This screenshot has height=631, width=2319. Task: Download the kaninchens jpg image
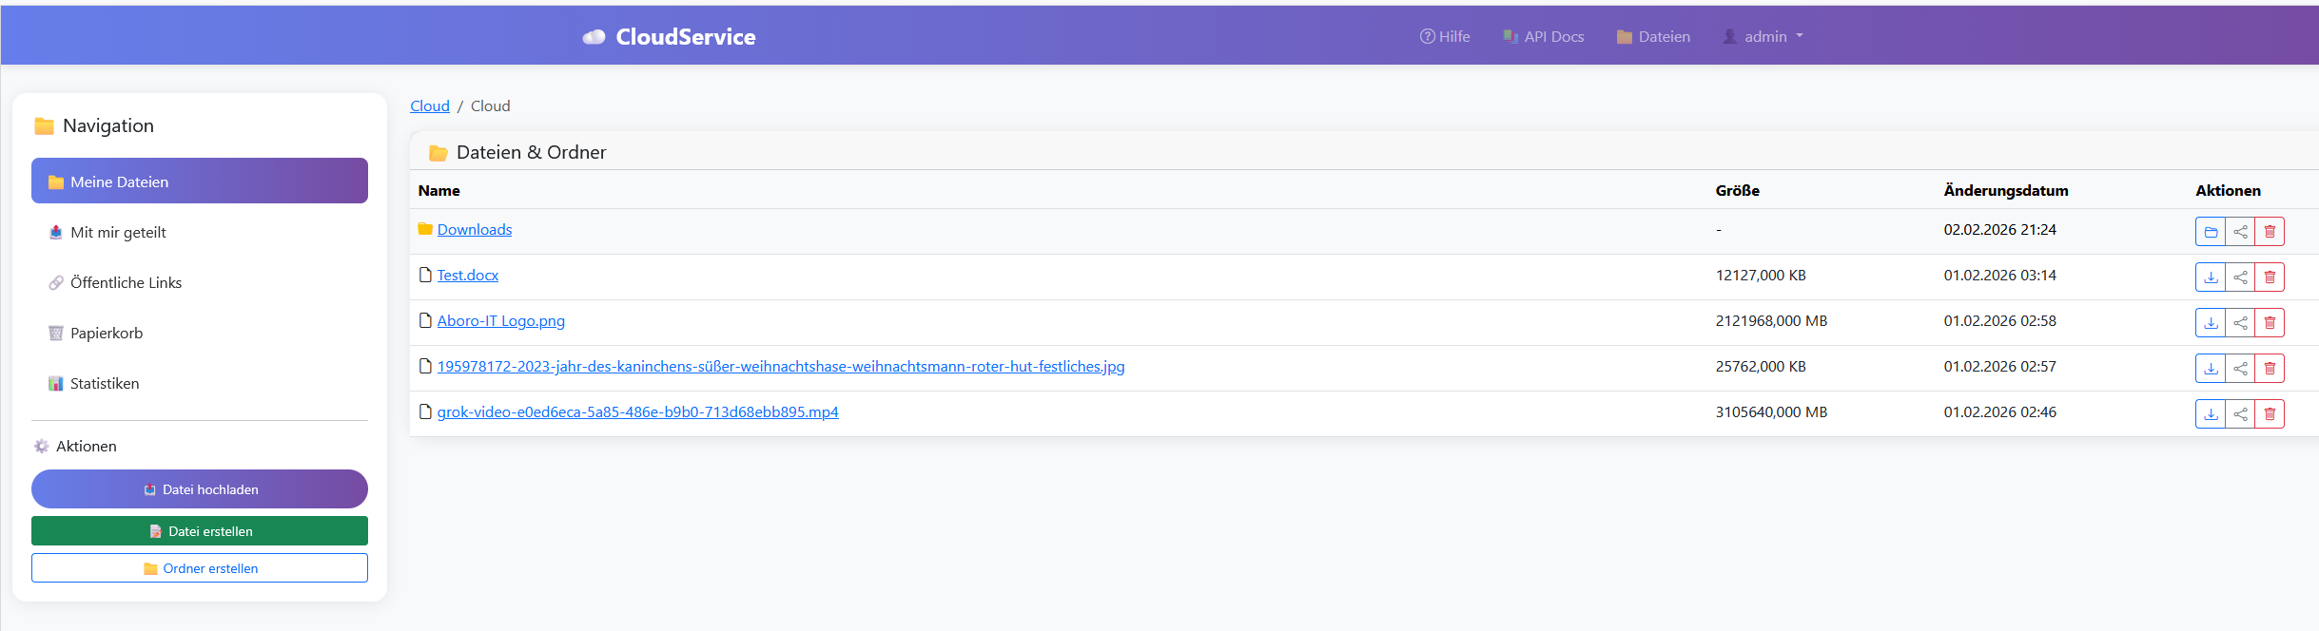tap(2211, 369)
